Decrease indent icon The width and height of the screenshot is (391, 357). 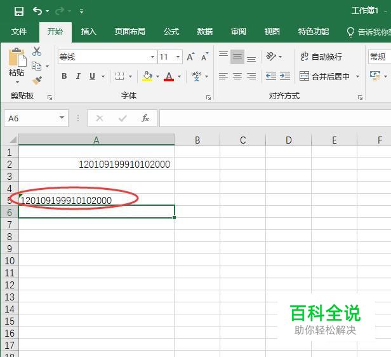tap(271, 76)
